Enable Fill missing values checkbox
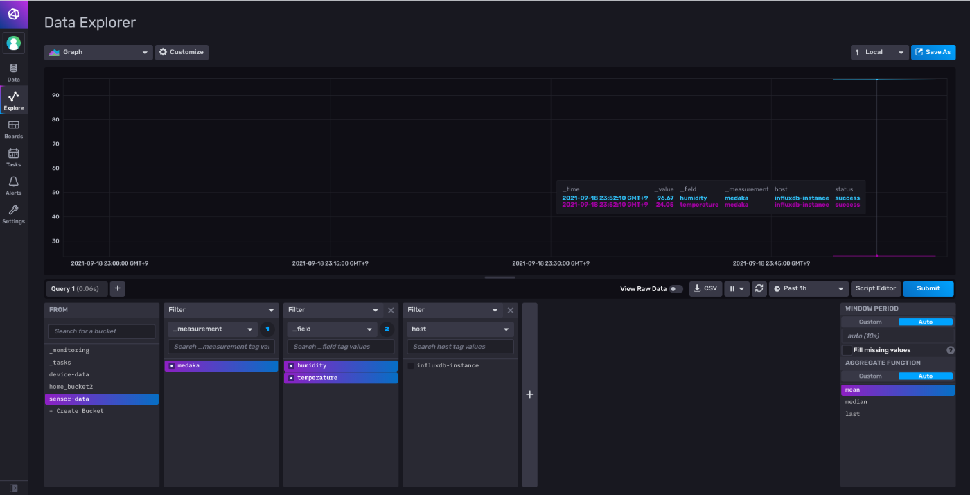Viewport: 970px width, 495px height. (847, 350)
